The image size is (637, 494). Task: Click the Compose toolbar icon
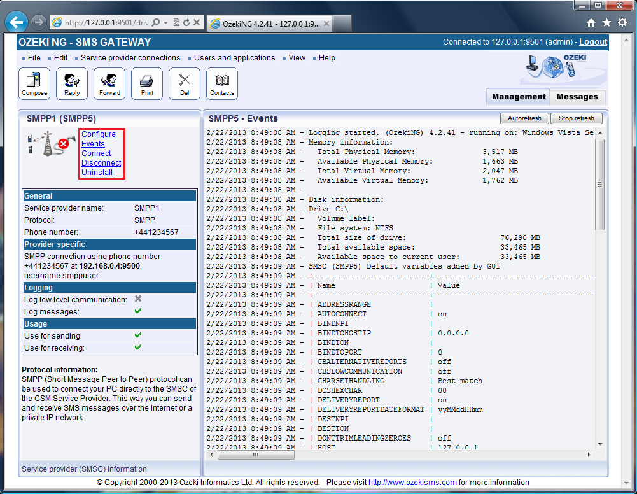click(x=34, y=83)
